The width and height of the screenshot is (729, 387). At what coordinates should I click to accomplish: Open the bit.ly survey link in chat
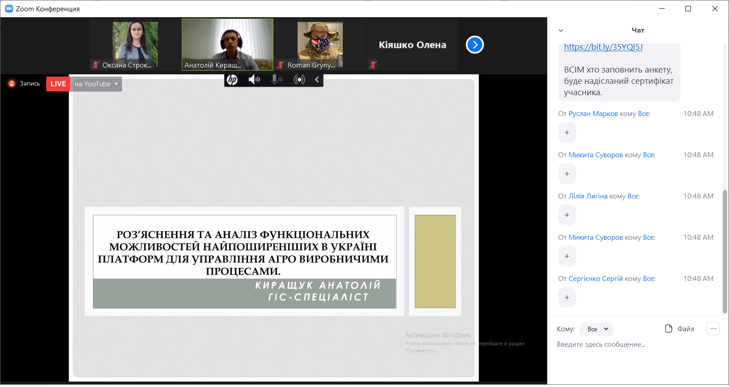pyautogui.click(x=603, y=47)
